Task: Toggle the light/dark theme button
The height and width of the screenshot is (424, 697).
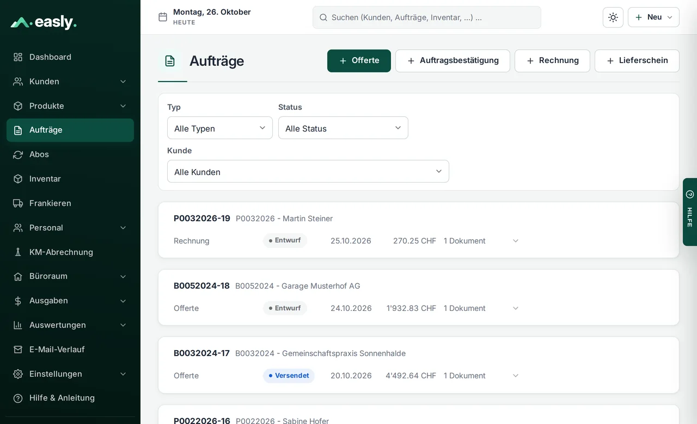Action: [x=613, y=17]
